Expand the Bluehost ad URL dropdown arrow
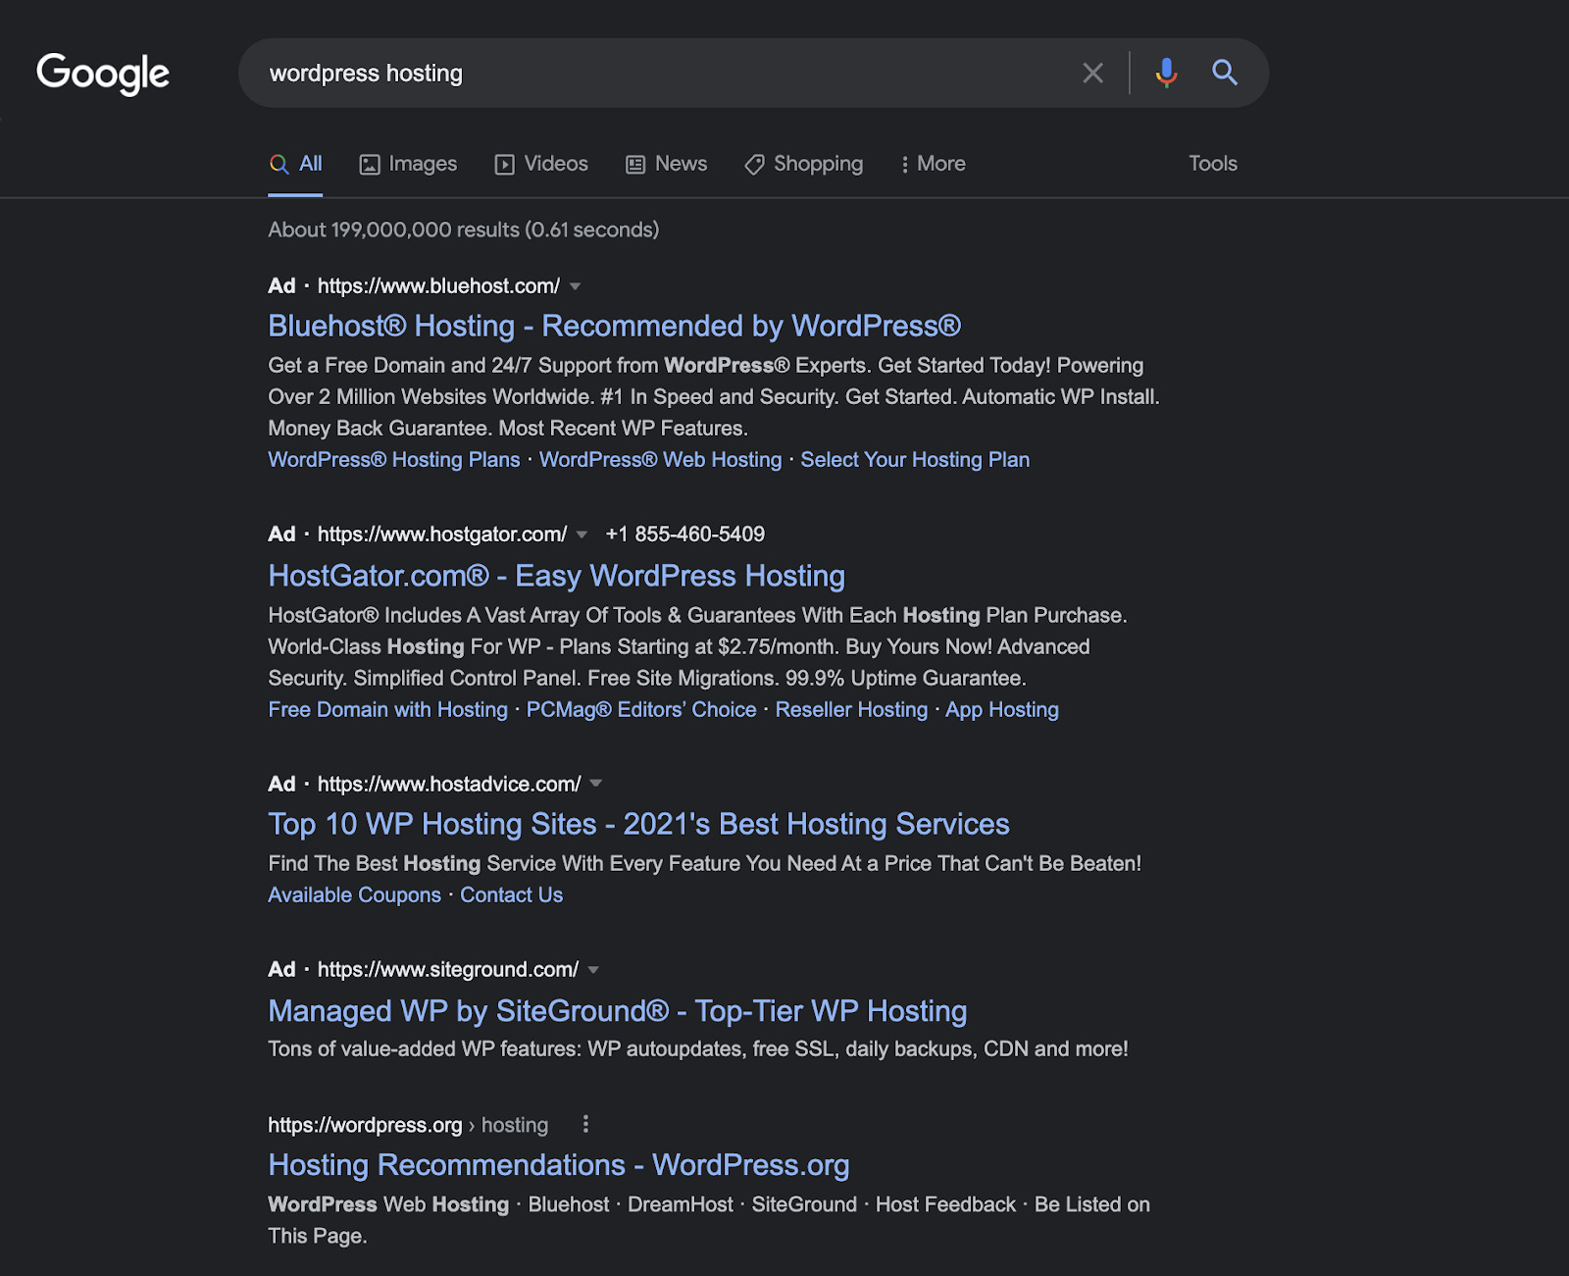 [x=576, y=287]
